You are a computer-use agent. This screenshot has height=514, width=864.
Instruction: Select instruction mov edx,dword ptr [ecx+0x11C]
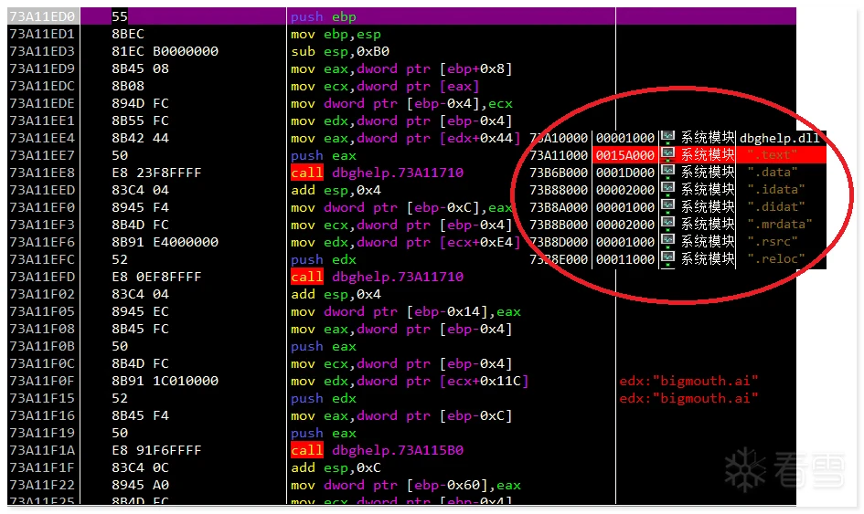410,381
